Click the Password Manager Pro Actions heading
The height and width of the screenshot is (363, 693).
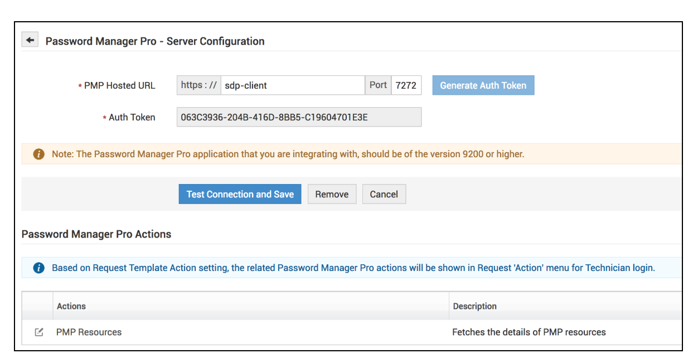pyautogui.click(x=96, y=234)
